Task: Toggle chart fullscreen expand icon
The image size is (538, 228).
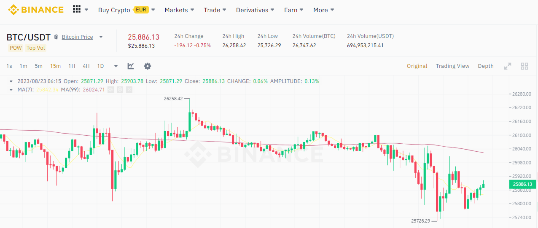Action: (508, 66)
